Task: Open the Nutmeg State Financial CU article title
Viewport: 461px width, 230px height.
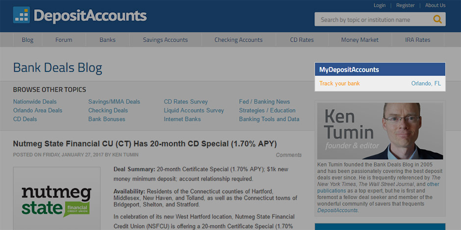Action: pos(145,144)
